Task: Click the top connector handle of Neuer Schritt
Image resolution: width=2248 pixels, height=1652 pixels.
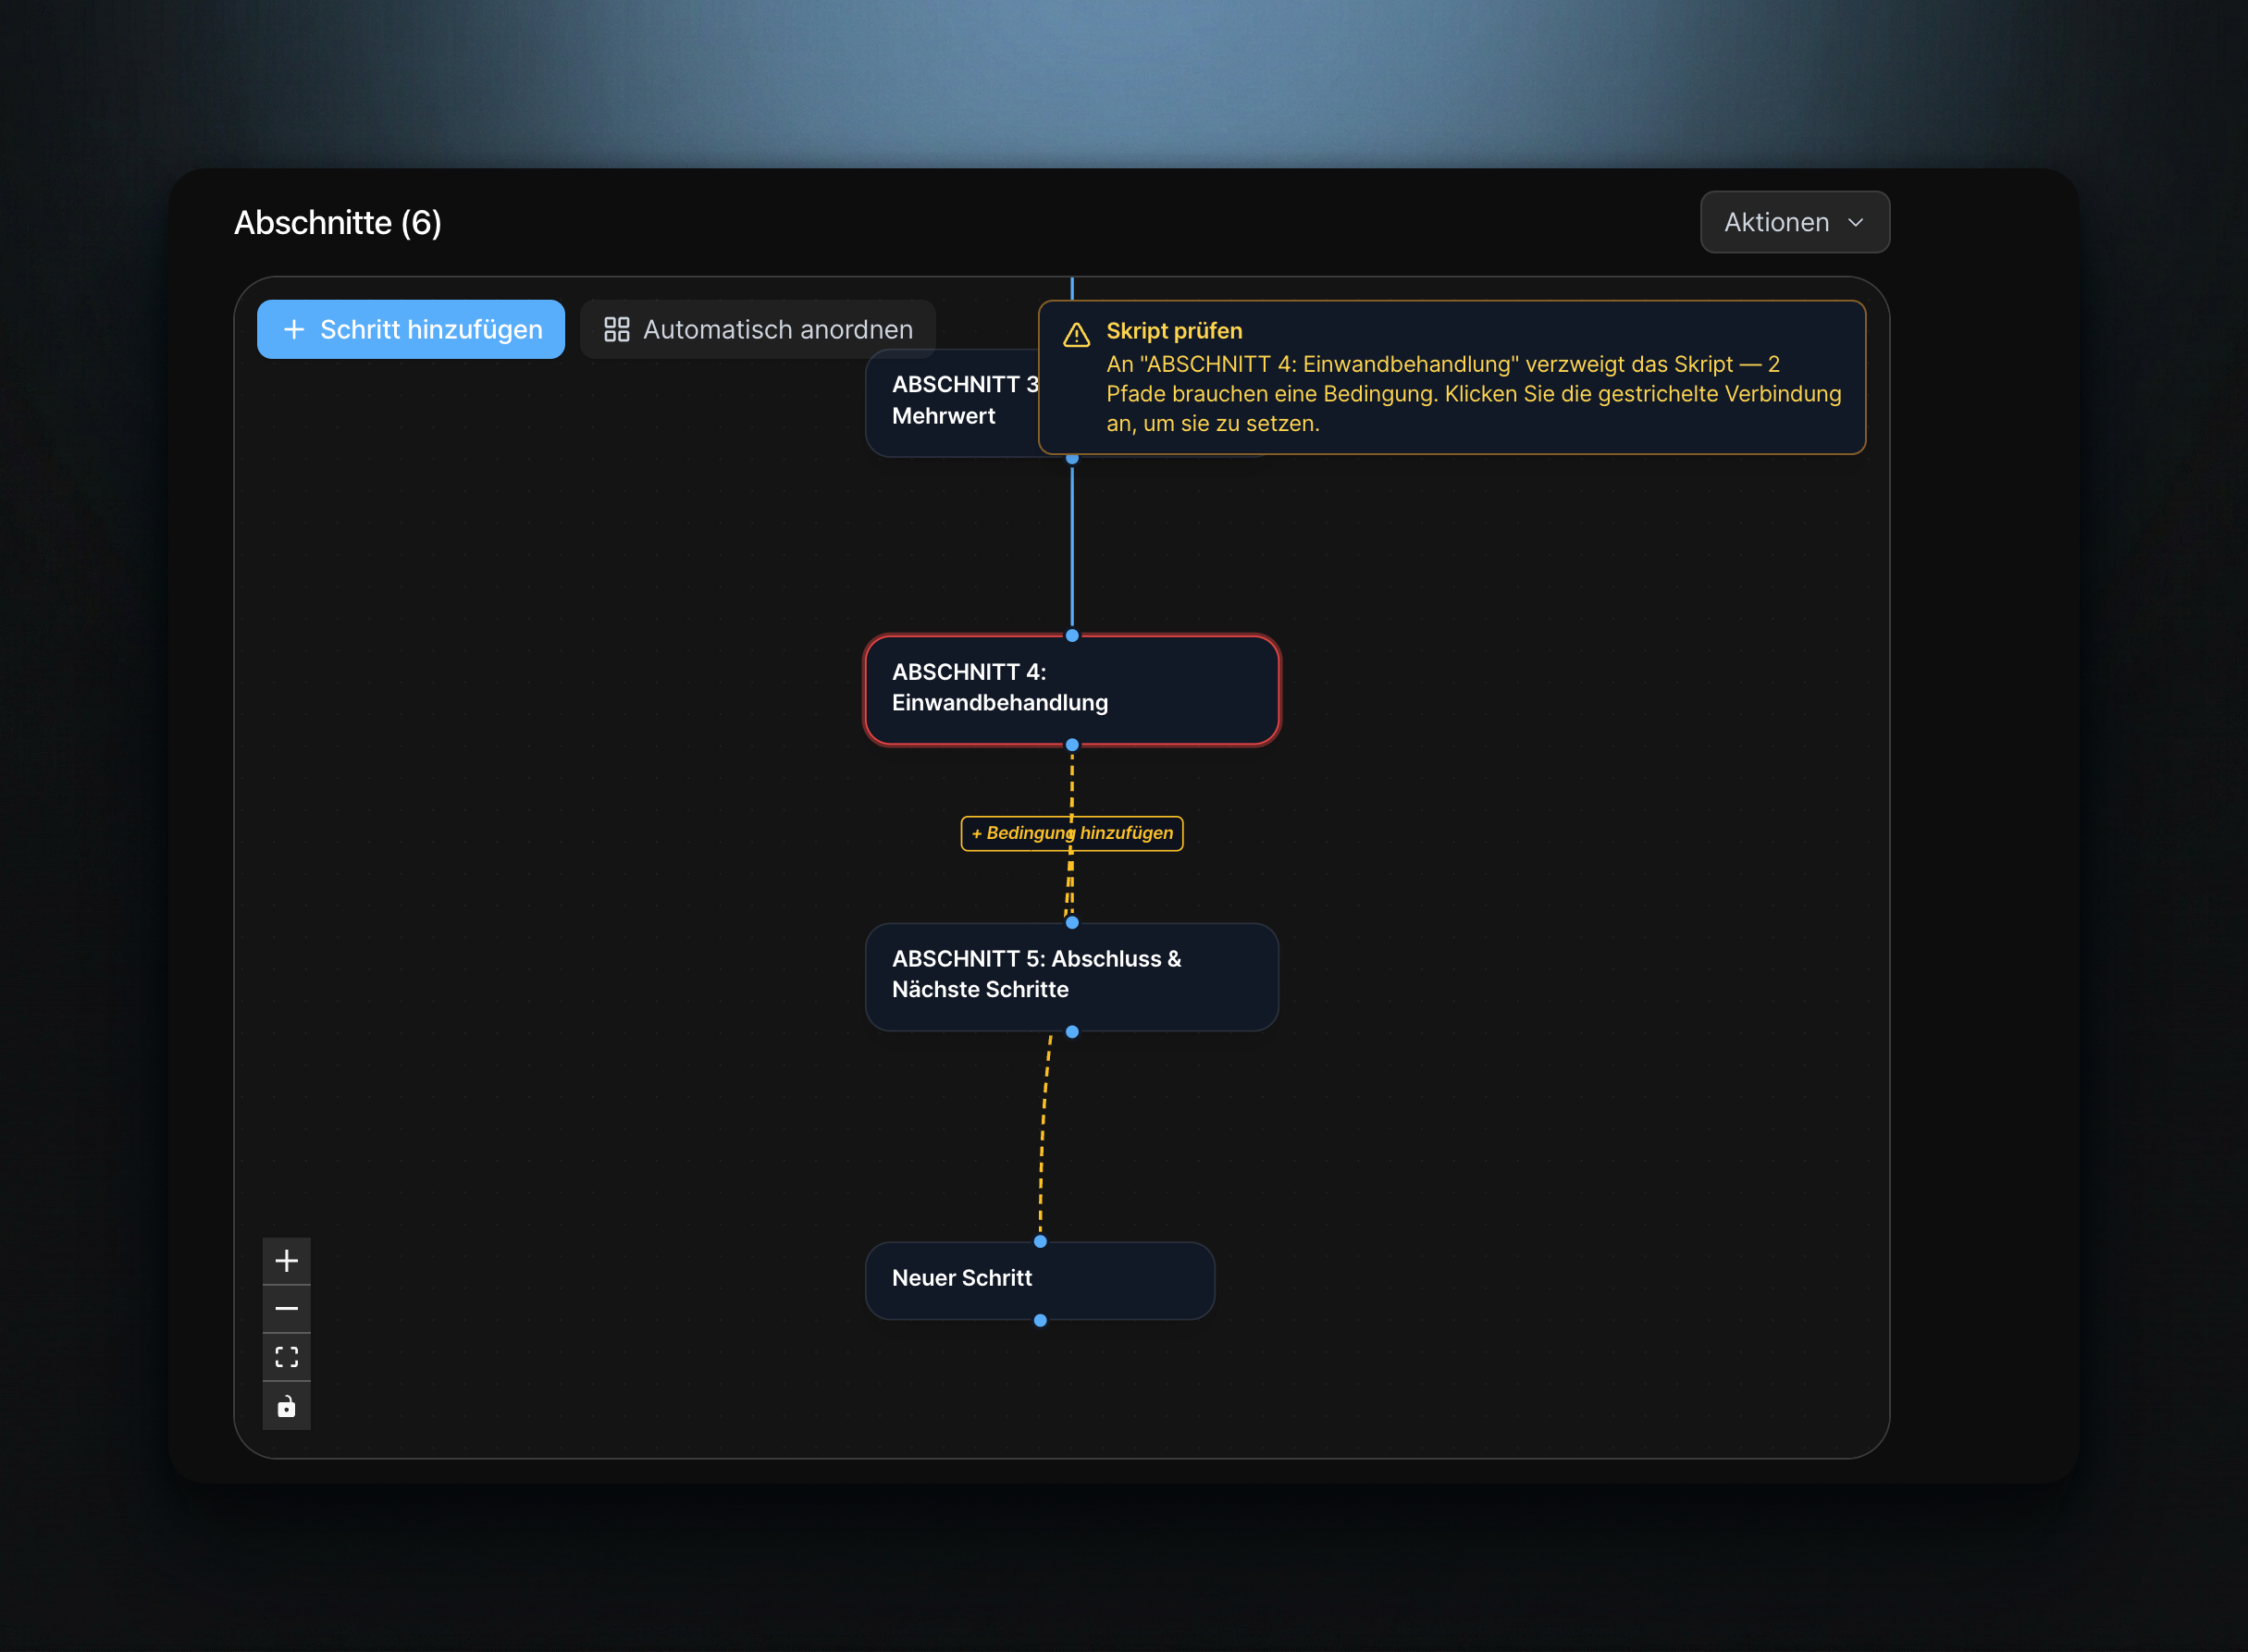Action: click(x=1040, y=1241)
